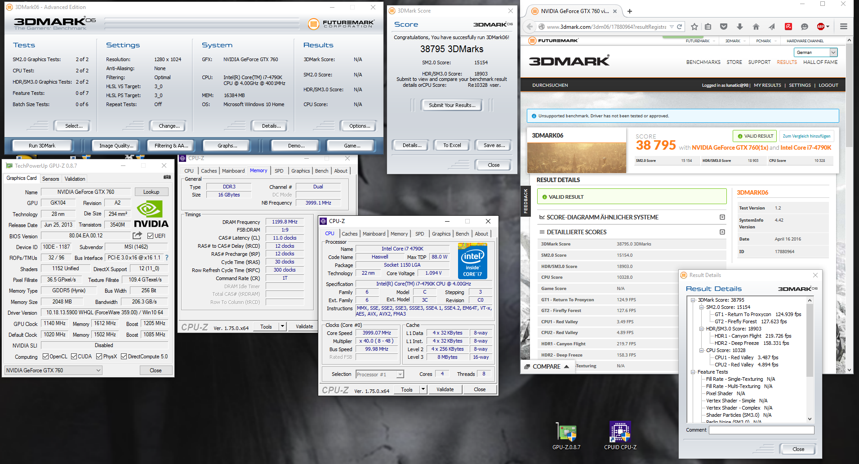Click the NVIDIA logo in GPU-Z
Image resolution: width=859 pixels, height=464 pixels.
[x=151, y=214]
